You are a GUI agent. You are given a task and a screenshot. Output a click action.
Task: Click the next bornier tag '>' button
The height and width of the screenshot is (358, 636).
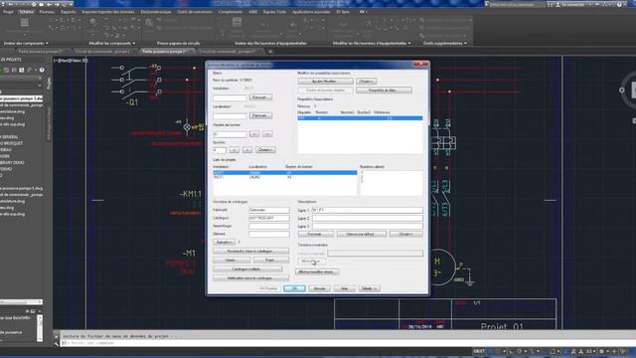point(267,133)
